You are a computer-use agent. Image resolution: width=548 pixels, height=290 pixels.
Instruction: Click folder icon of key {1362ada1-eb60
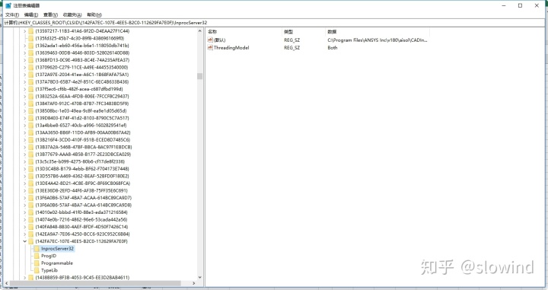click(x=30, y=46)
